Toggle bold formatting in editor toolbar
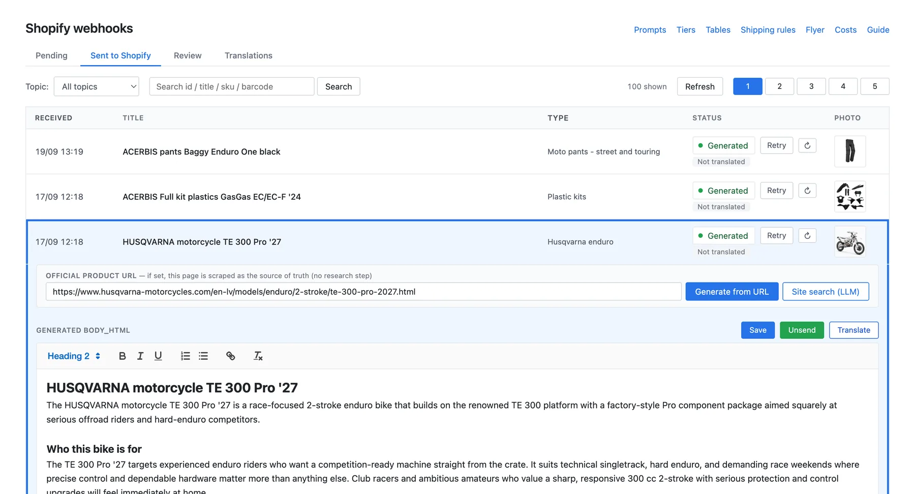This screenshot has height=494, width=915. pos(122,356)
